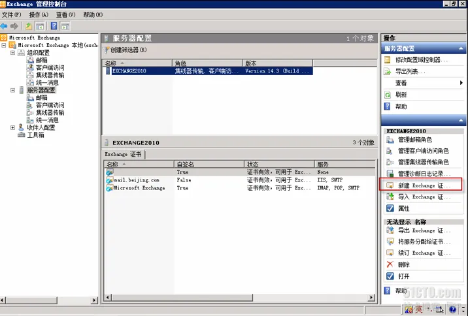This screenshot has width=468, height=316.
Task: Switch to the Exchange 证书 tab
Action: click(123, 154)
